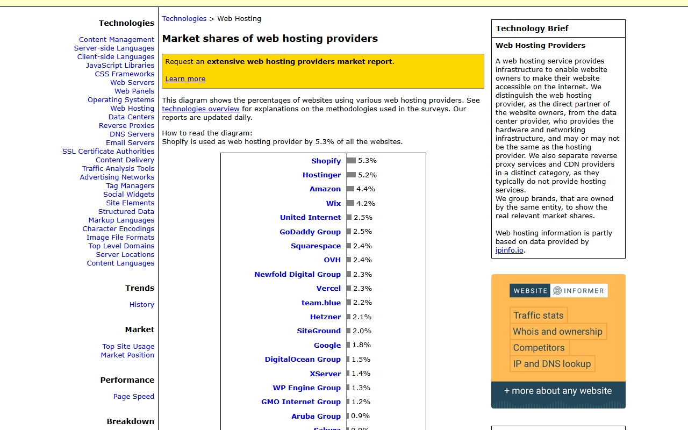Open the Vercel provider link
The image size is (688, 430).
[x=329, y=289]
